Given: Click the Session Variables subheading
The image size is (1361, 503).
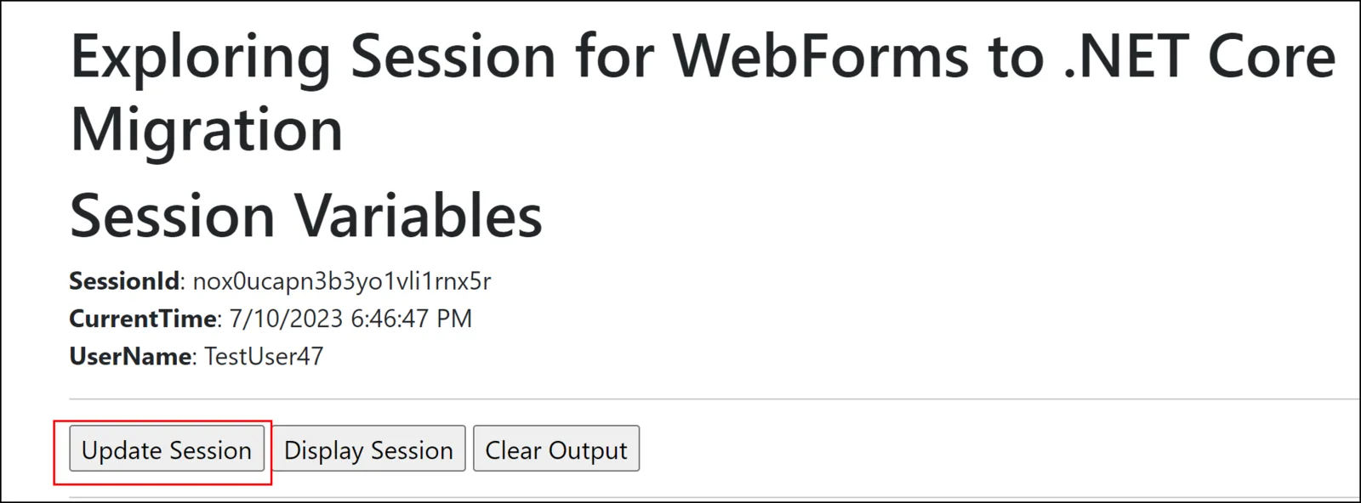Looking at the screenshot, I should (306, 214).
